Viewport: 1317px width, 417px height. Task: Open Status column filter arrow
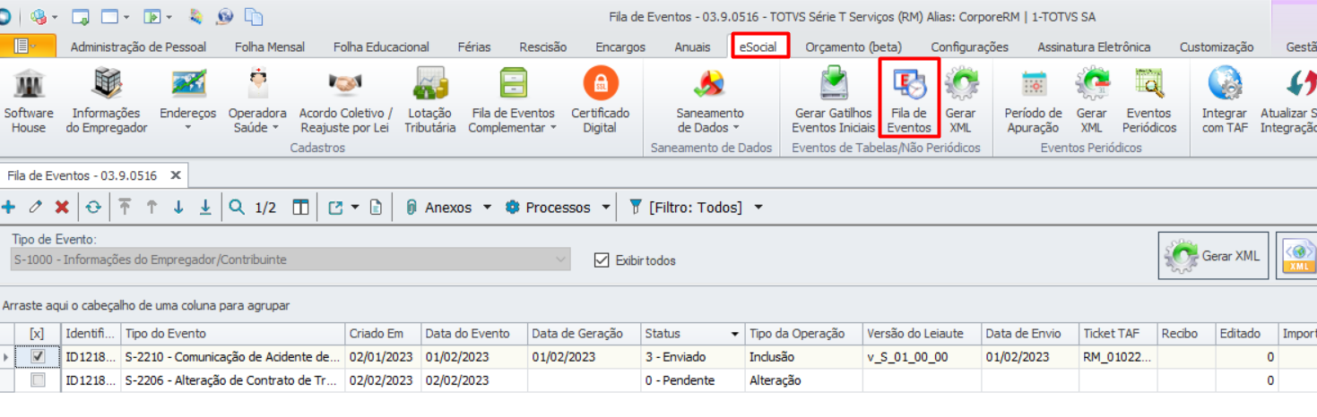(736, 334)
